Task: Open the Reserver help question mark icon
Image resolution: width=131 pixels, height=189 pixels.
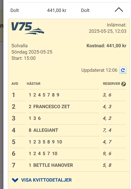Action: pos(124,84)
